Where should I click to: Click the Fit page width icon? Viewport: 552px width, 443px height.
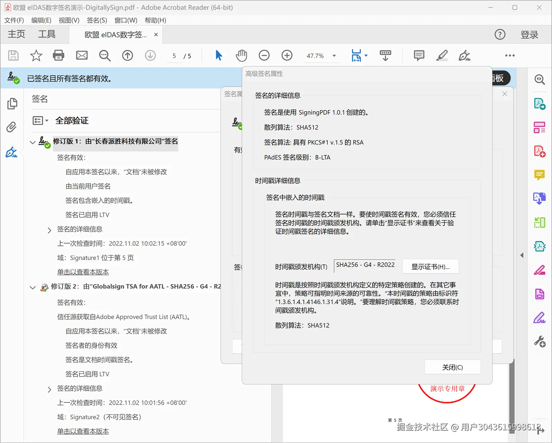coord(356,55)
